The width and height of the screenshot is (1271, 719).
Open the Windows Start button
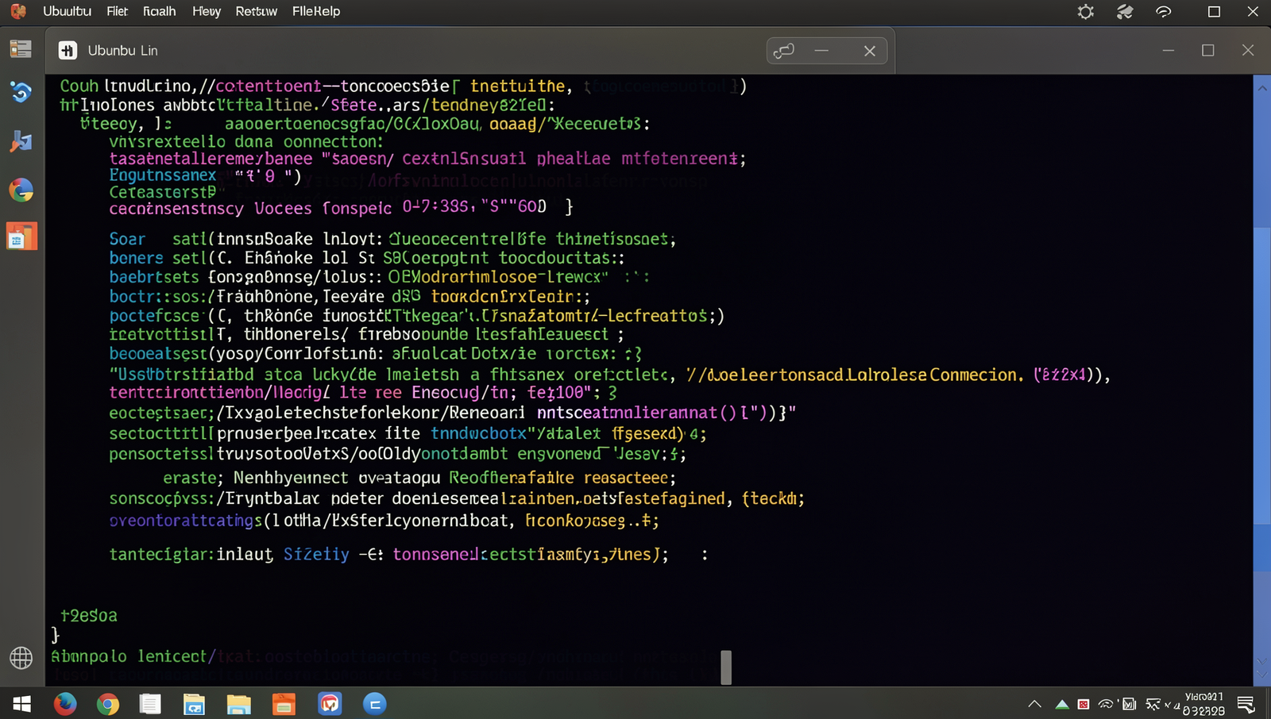click(x=21, y=704)
